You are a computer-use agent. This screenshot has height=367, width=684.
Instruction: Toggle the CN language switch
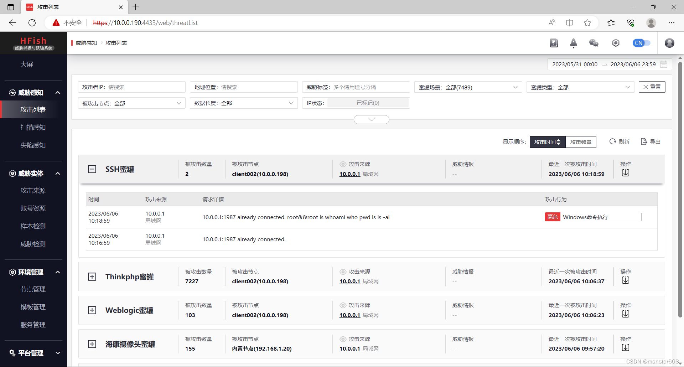[642, 43]
